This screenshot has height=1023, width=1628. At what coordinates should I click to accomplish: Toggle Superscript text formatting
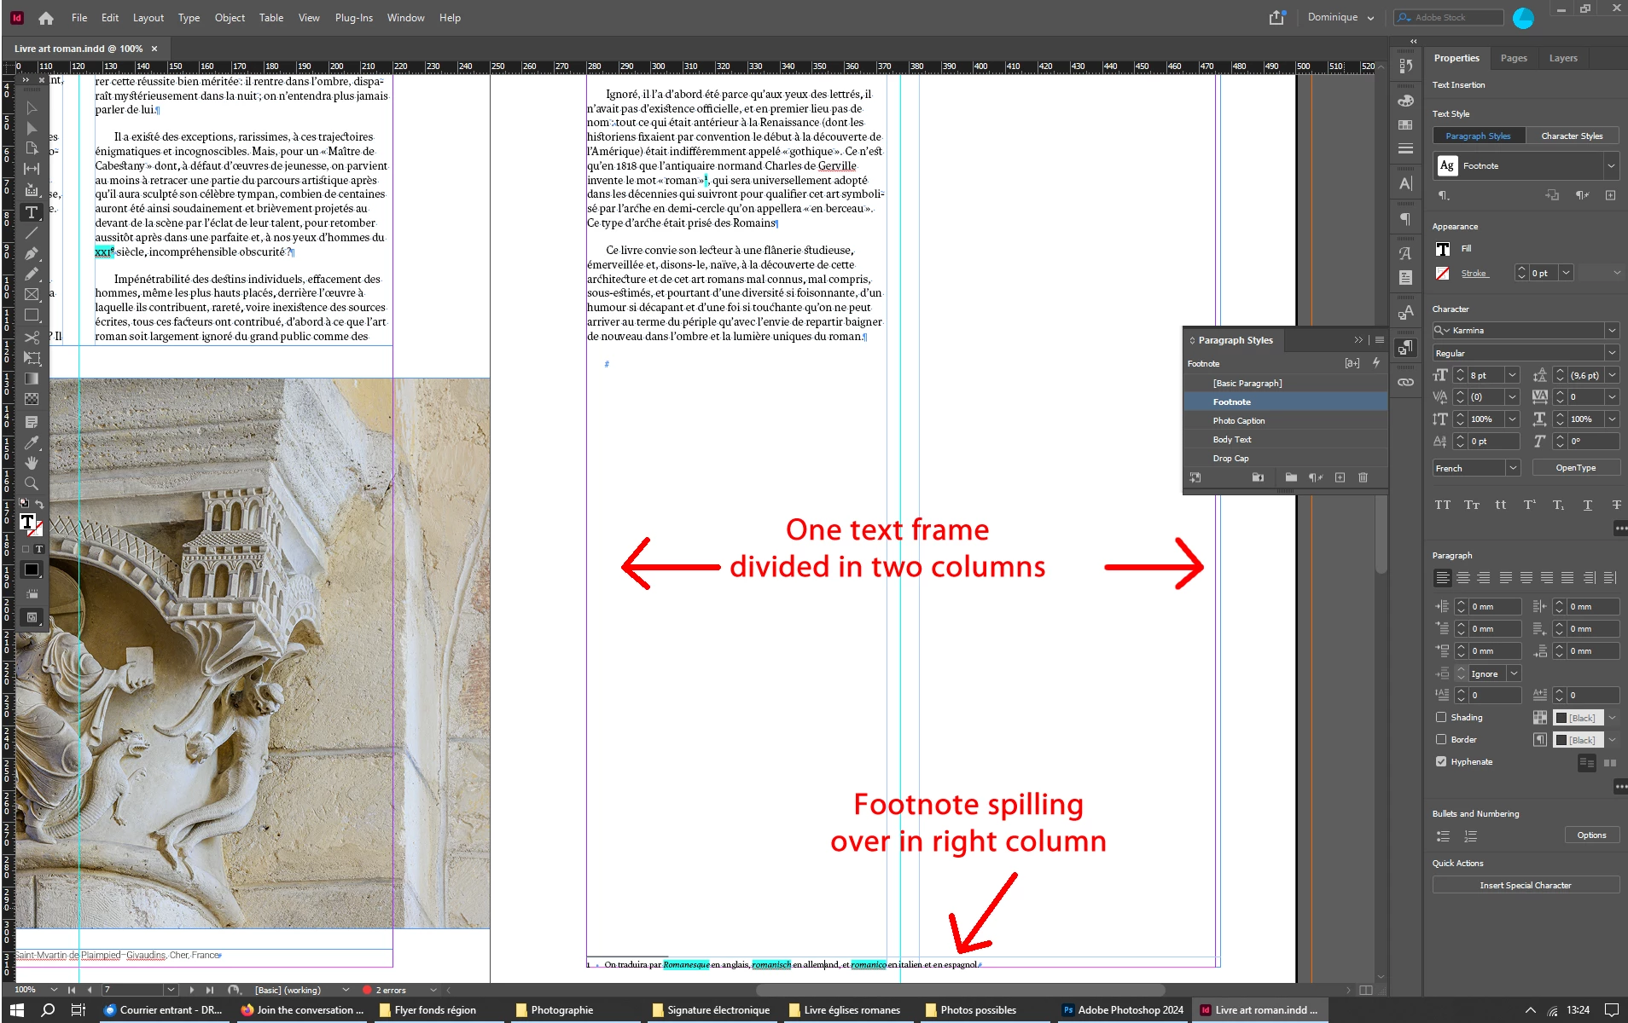pos(1530,505)
